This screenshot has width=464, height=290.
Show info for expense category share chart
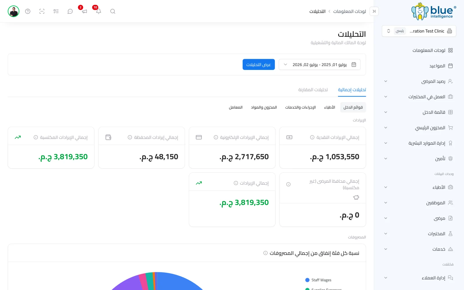pyautogui.click(x=265, y=253)
